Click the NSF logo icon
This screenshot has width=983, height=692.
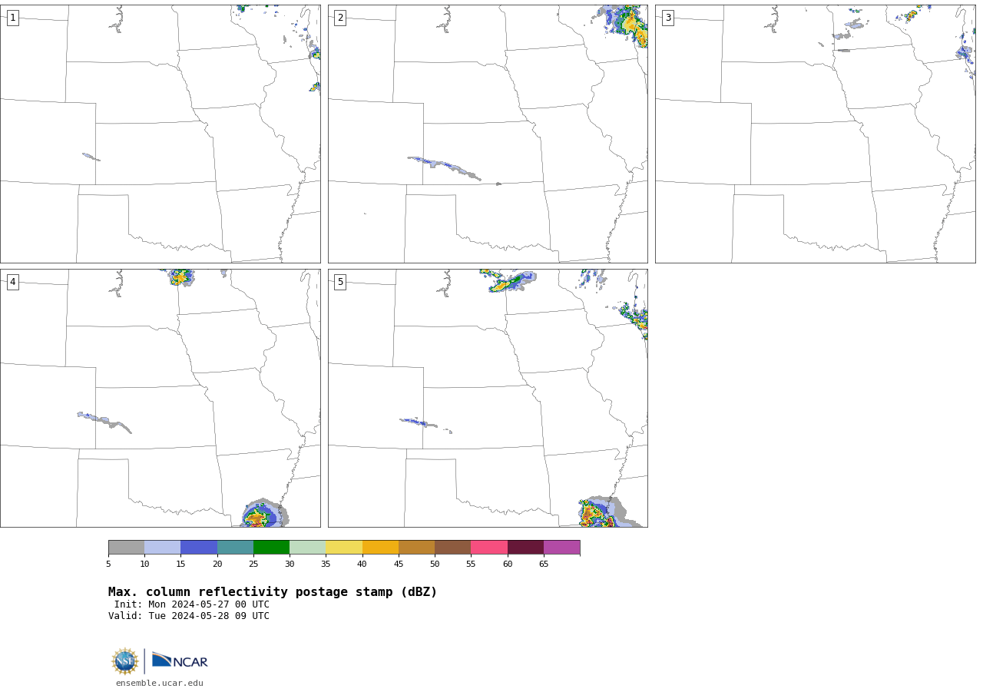coord(125,661)
